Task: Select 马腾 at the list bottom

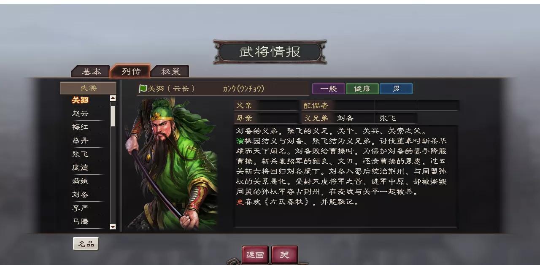Action: pos(81,222)
